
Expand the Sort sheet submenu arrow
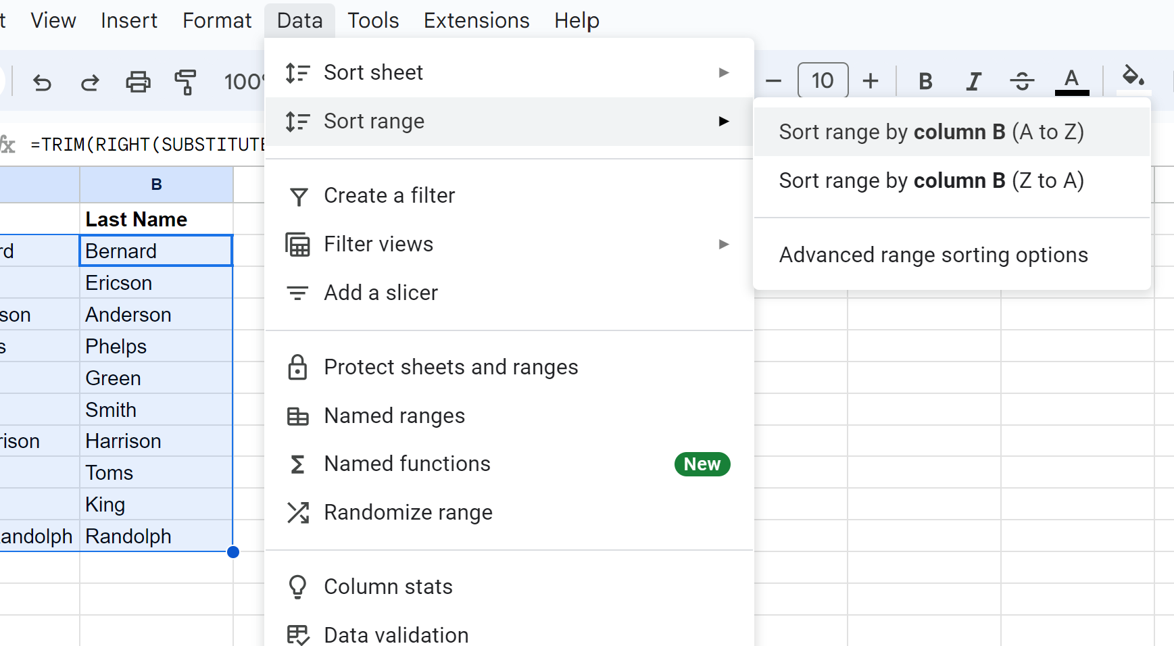724,72
